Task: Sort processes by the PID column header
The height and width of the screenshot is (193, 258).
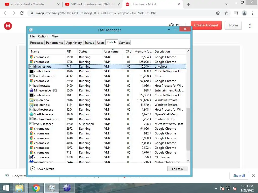Action: (x=71, y=51)
